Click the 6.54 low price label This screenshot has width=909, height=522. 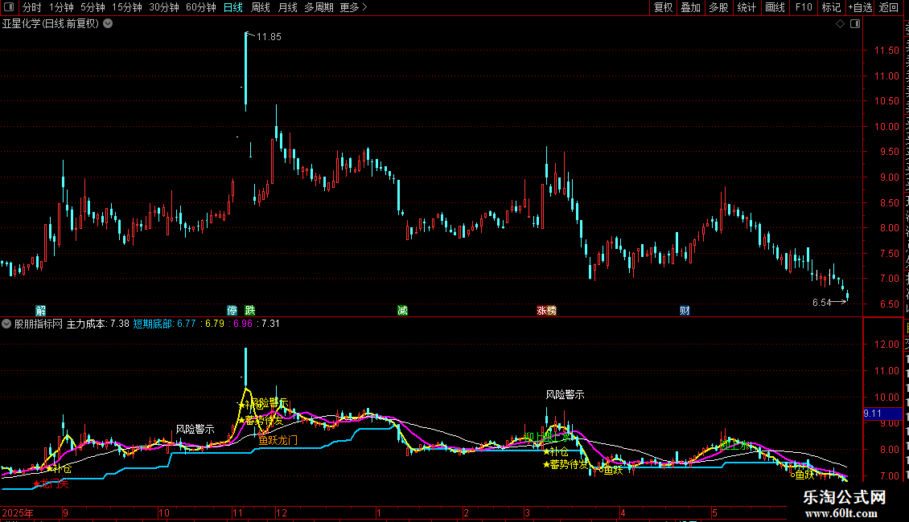pos(821,303)
